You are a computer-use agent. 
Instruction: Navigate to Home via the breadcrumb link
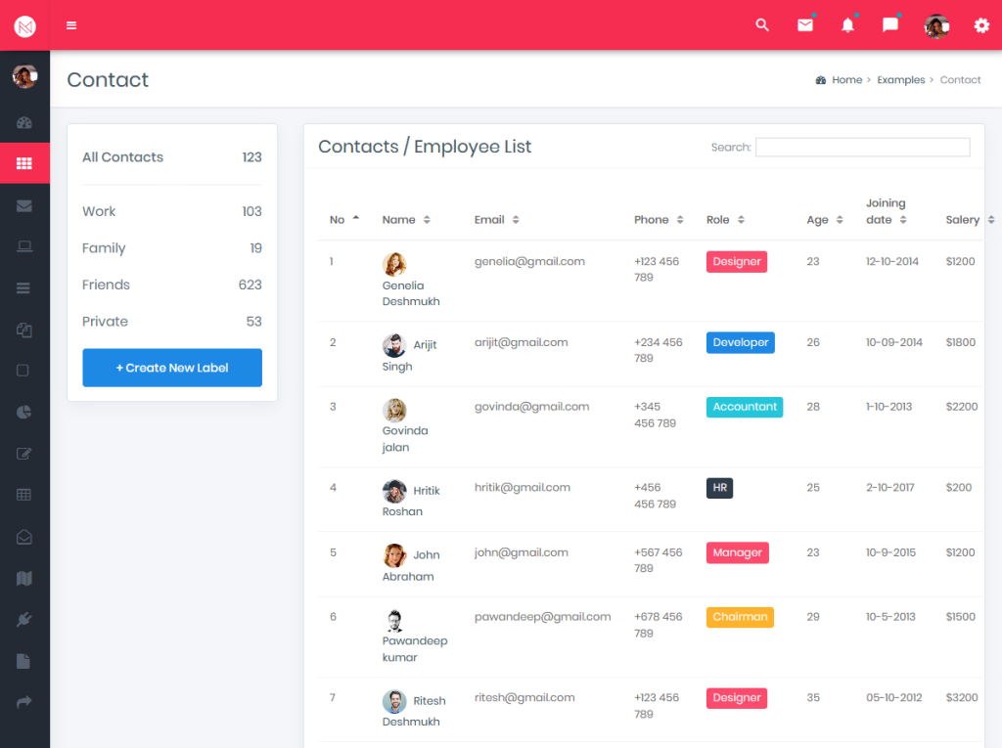pos(846,79)
